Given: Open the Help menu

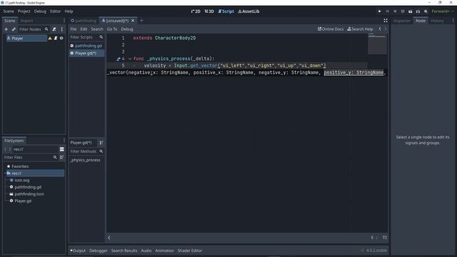Looking at the screenshot, I should pos(69,11).
